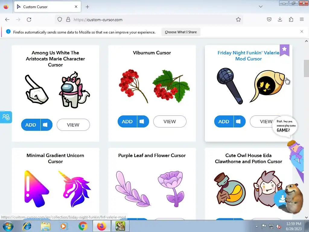Open Cute Owl House Eda Clawthorne title

click(248, 158)
